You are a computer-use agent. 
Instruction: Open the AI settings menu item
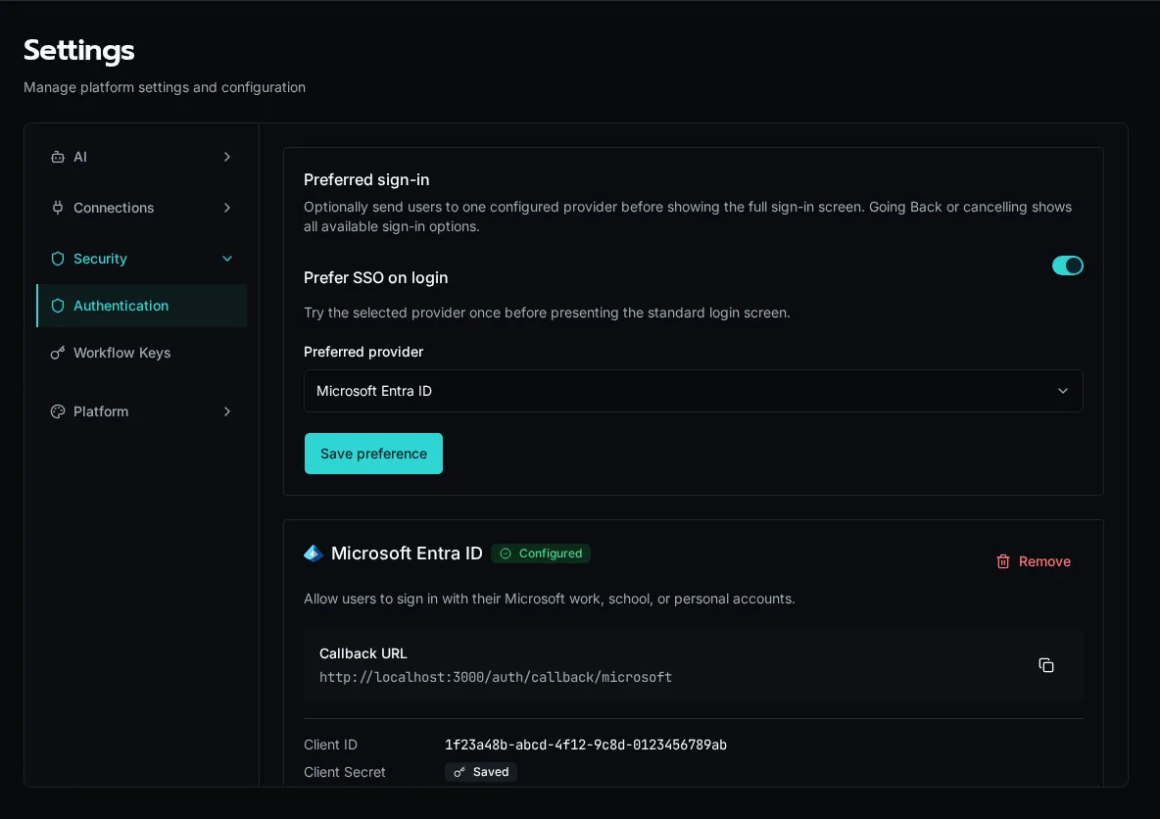point(141,157)
